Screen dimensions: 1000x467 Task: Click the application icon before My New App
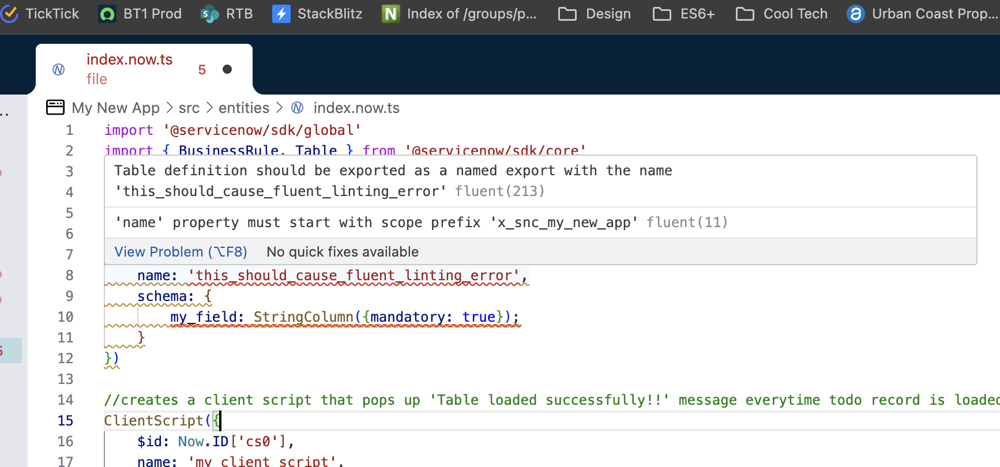point(55,108)
